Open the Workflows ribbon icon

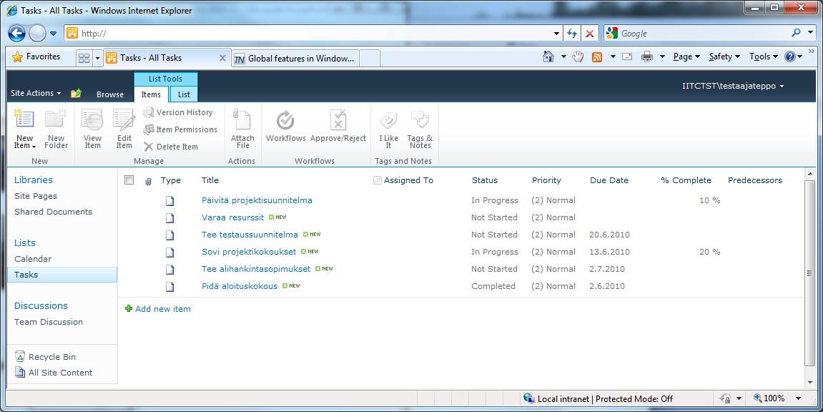click(x=285, y=119)
